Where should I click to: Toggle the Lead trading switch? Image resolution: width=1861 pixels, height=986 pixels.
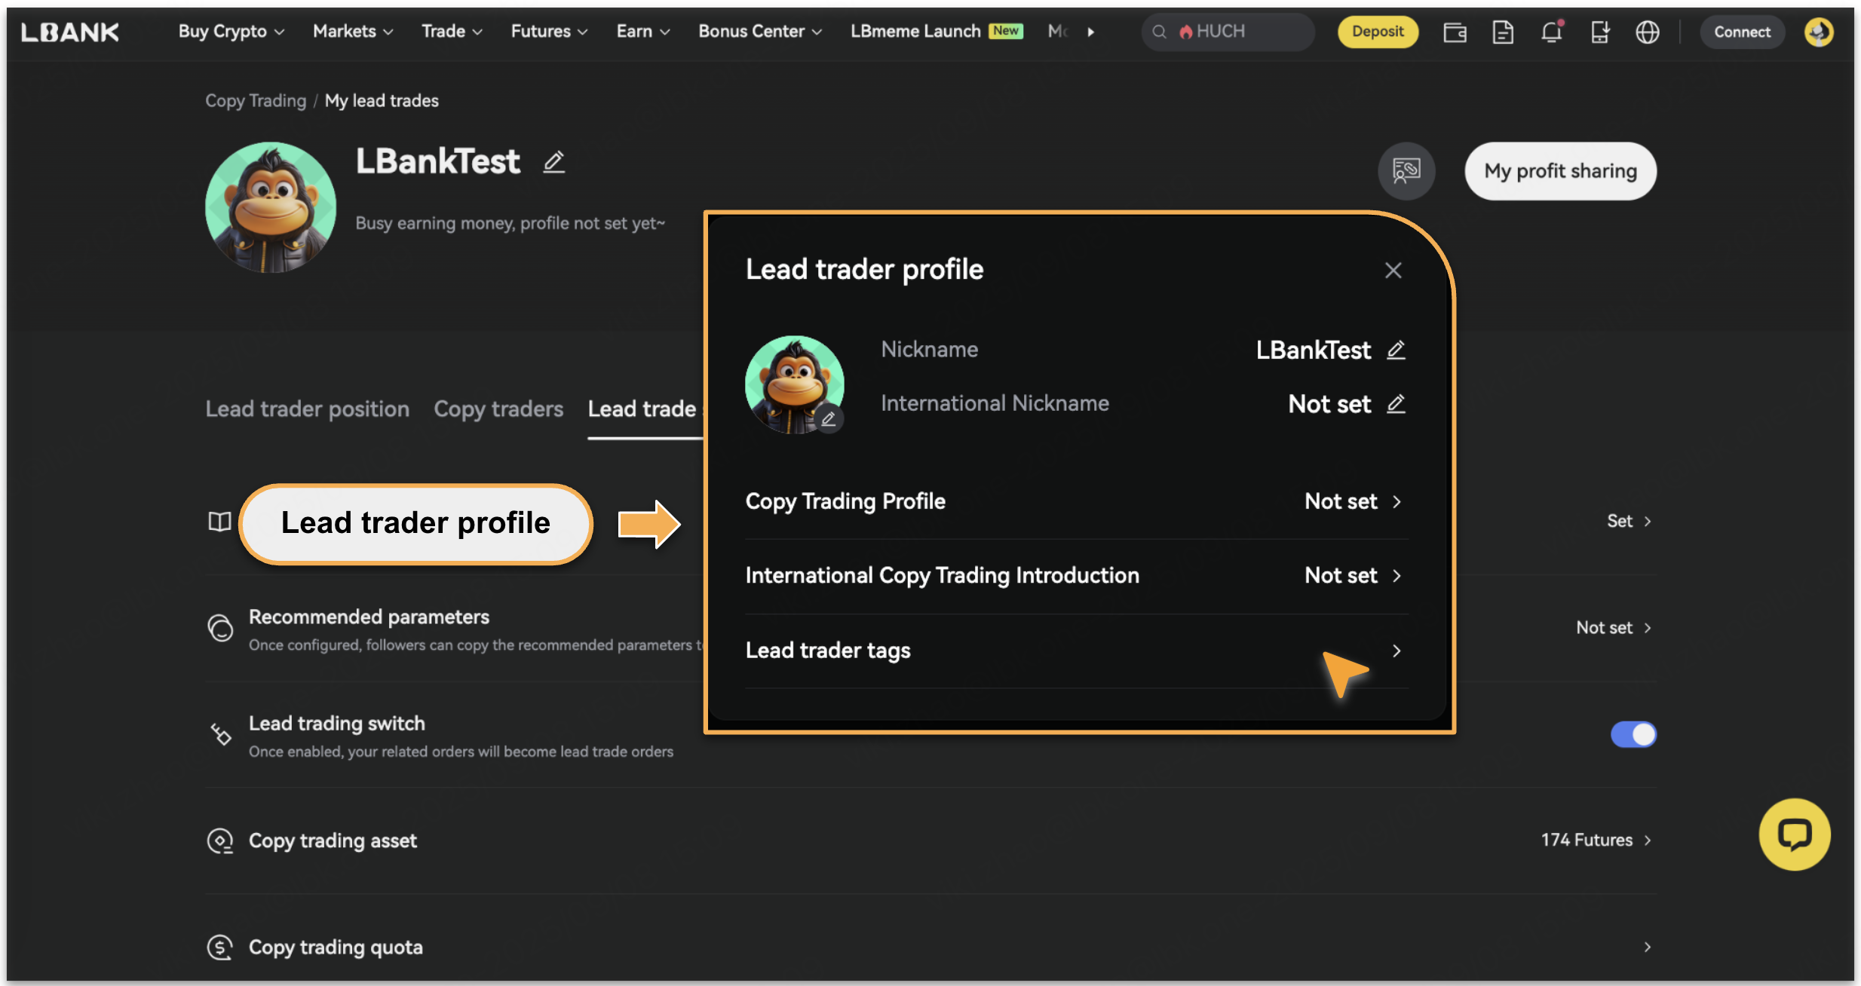coord(1633,734)
